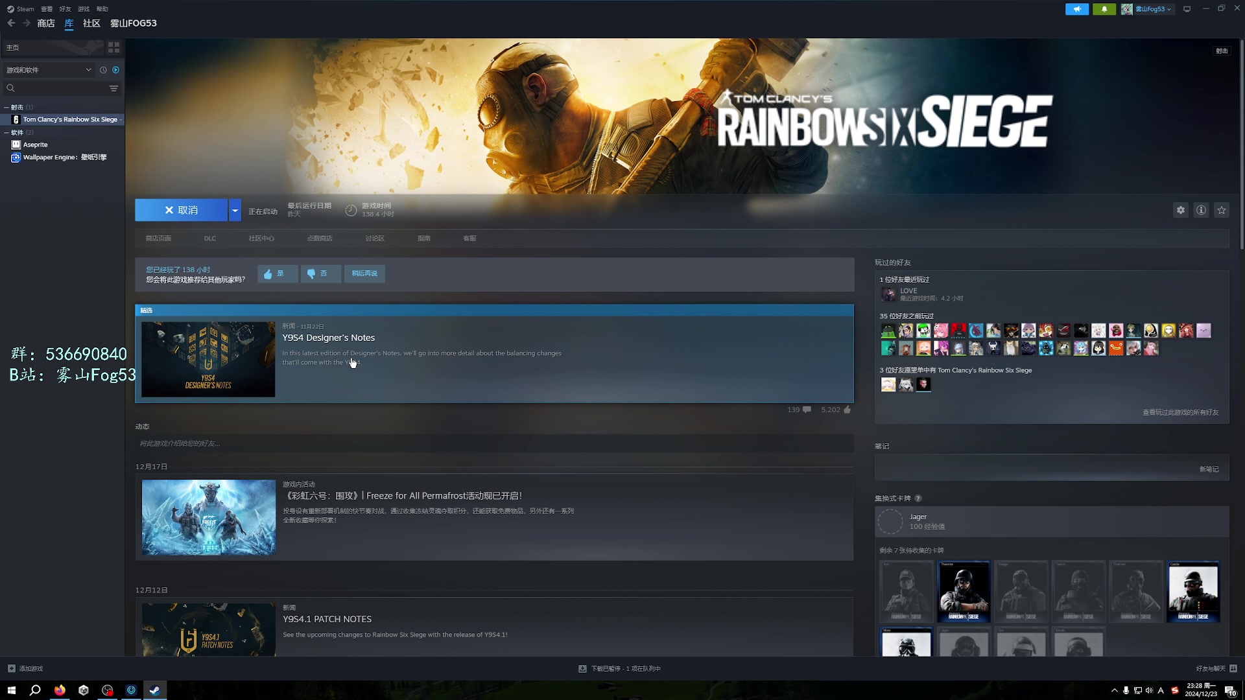The image size is (1245, 700).
Task: Go back with the left arrow
Action: [x=11, y=23]
